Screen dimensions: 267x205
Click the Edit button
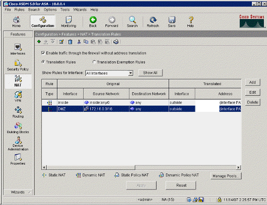pos(252,92)
